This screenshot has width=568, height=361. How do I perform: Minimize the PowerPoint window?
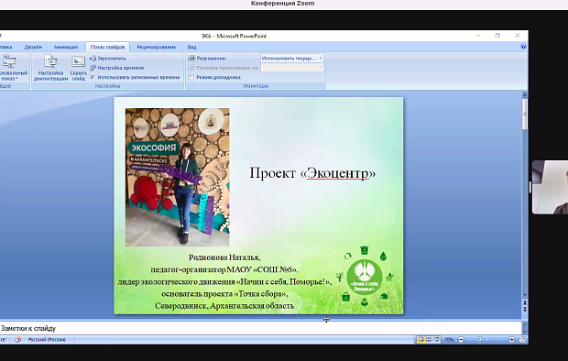[478, 36]
